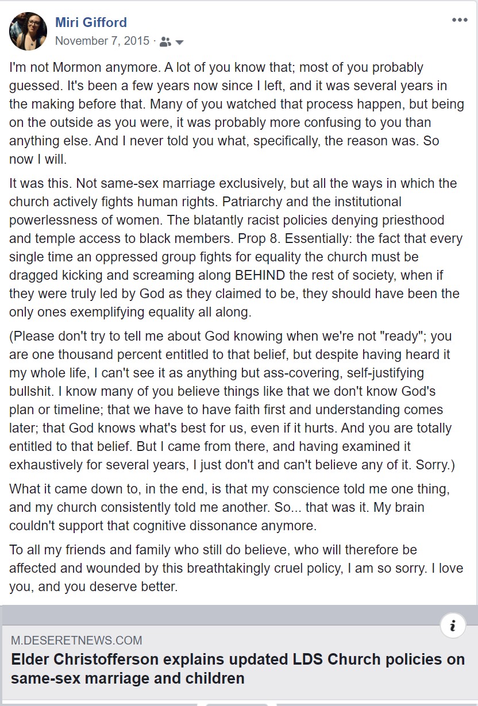478x706 pixels.
Task: Open Miri Gifford's profile picture
Action: (28, 31)
